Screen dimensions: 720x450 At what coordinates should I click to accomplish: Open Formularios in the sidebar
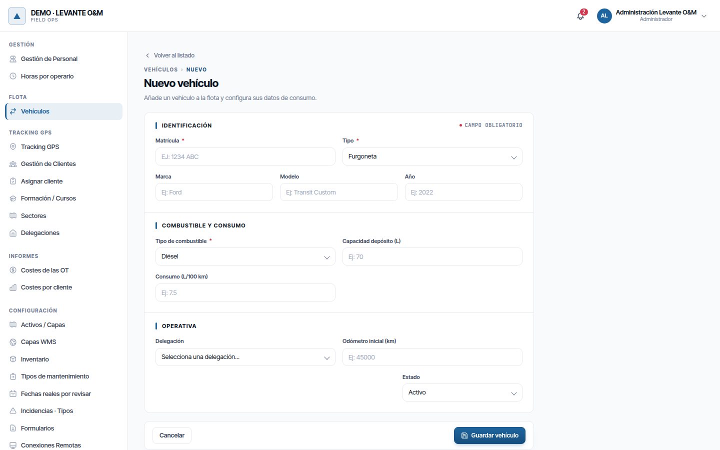click(64, 428)
